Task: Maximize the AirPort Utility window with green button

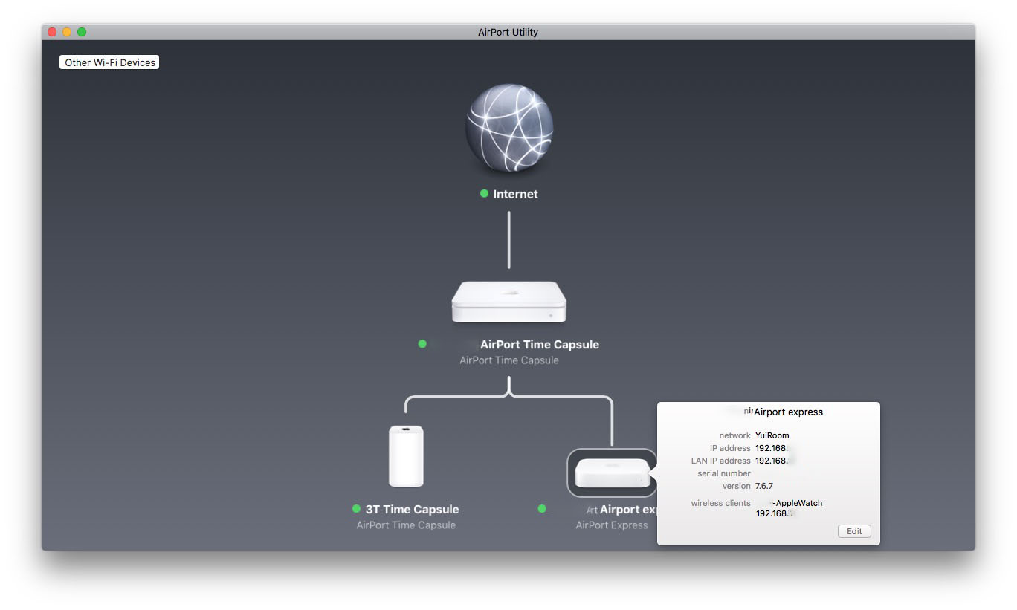Action: (82, 32)
